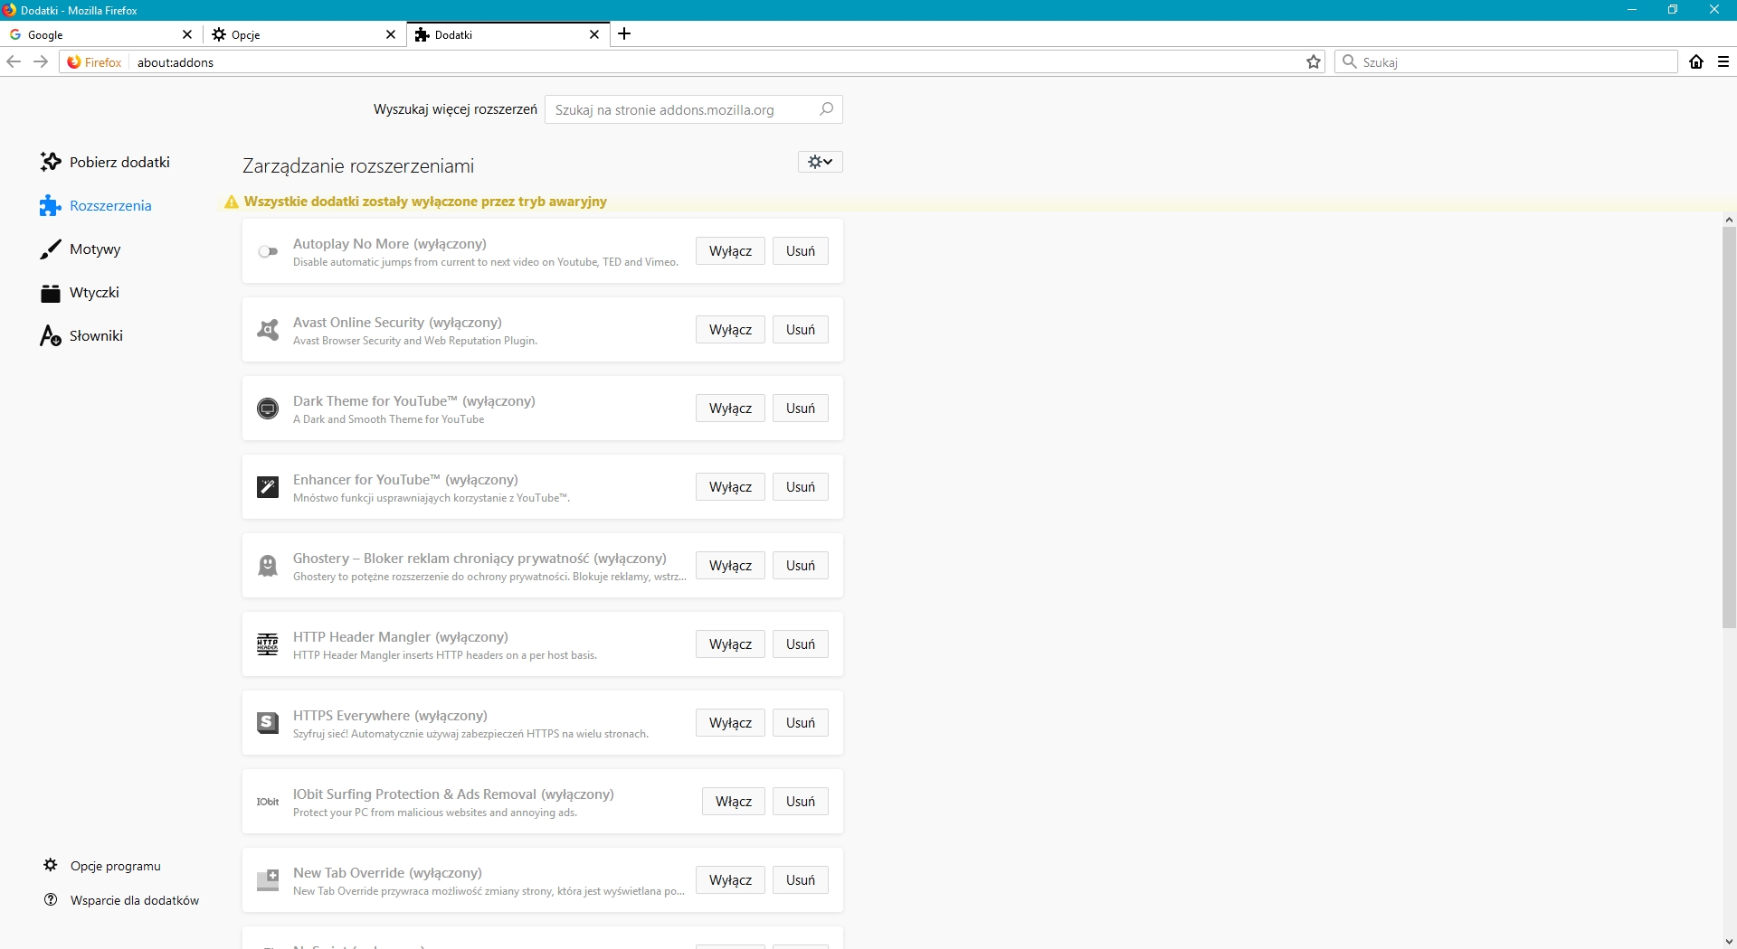Click the warning triangle icon
This screenshot has height=949, width=1737.
(x=232, y=202)
